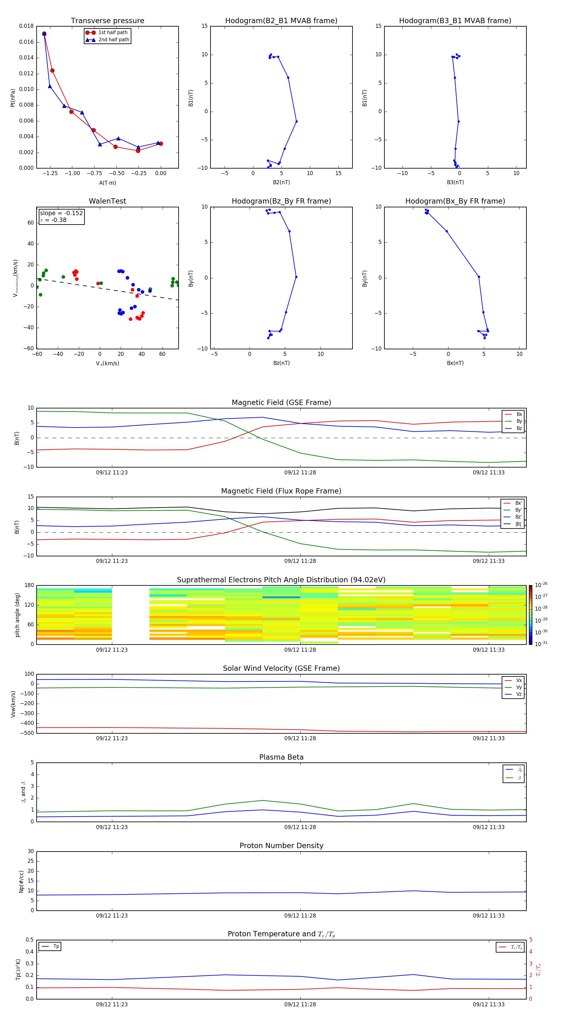Click the 'pitch angle (deg)' axis label
This screenshot has height=1032, width=563.
[17, 615]
